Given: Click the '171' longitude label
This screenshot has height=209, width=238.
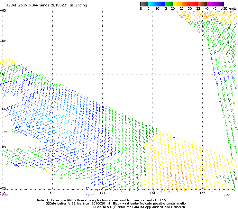Looking at the screenshot, I should point(102,193).
